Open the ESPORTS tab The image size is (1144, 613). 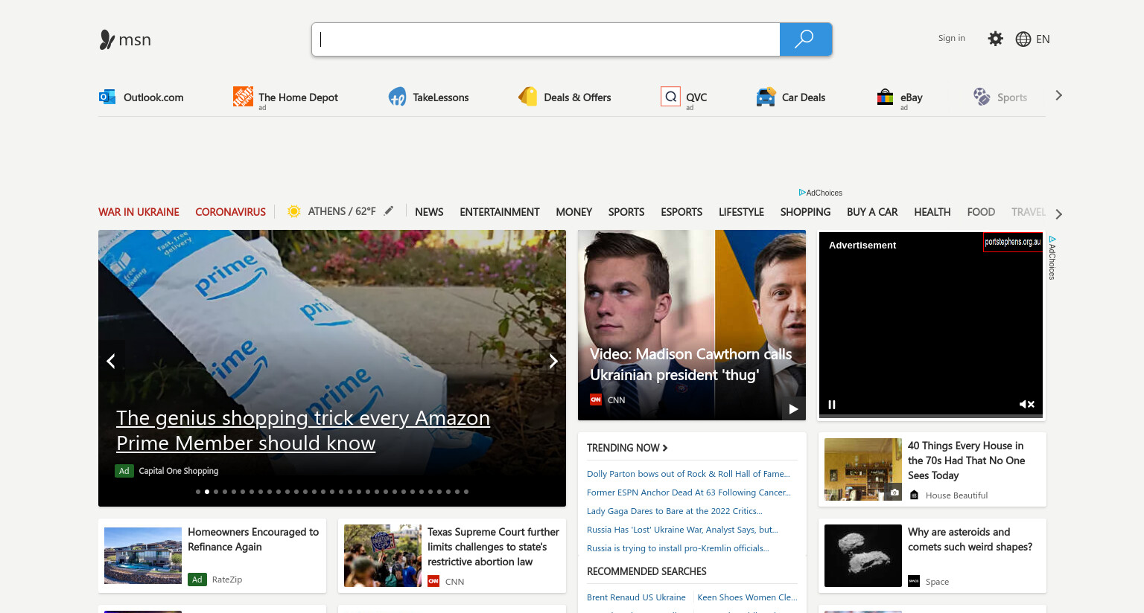coord(681,212)
